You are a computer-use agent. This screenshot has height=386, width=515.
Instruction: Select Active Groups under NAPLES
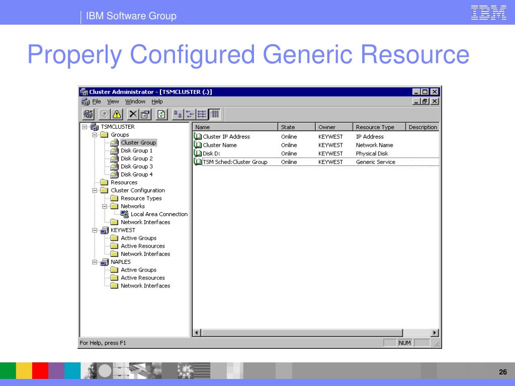139,270
